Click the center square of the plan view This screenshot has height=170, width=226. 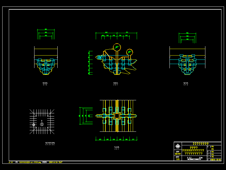pos(117,116)
